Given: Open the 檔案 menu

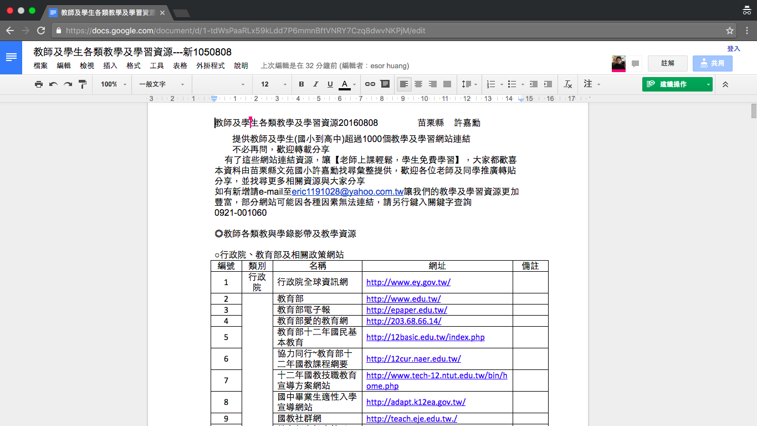Looking at the screenshot, I should (x=40, y=65).
